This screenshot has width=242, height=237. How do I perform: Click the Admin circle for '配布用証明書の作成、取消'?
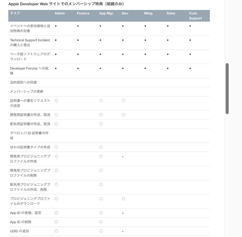56,124
